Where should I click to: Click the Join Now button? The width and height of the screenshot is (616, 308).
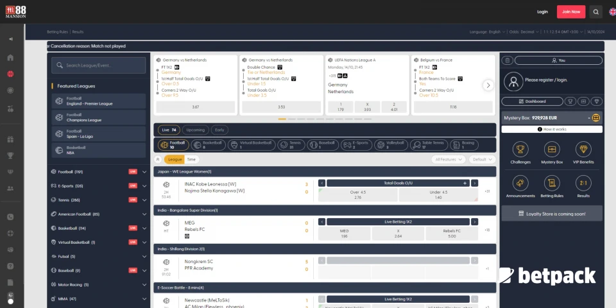click(571, 12)
